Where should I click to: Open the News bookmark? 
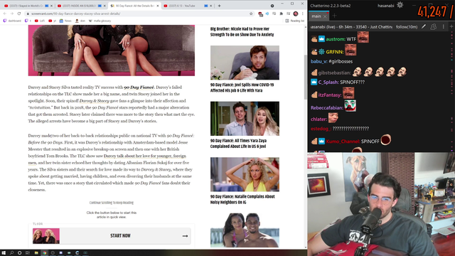65,21
